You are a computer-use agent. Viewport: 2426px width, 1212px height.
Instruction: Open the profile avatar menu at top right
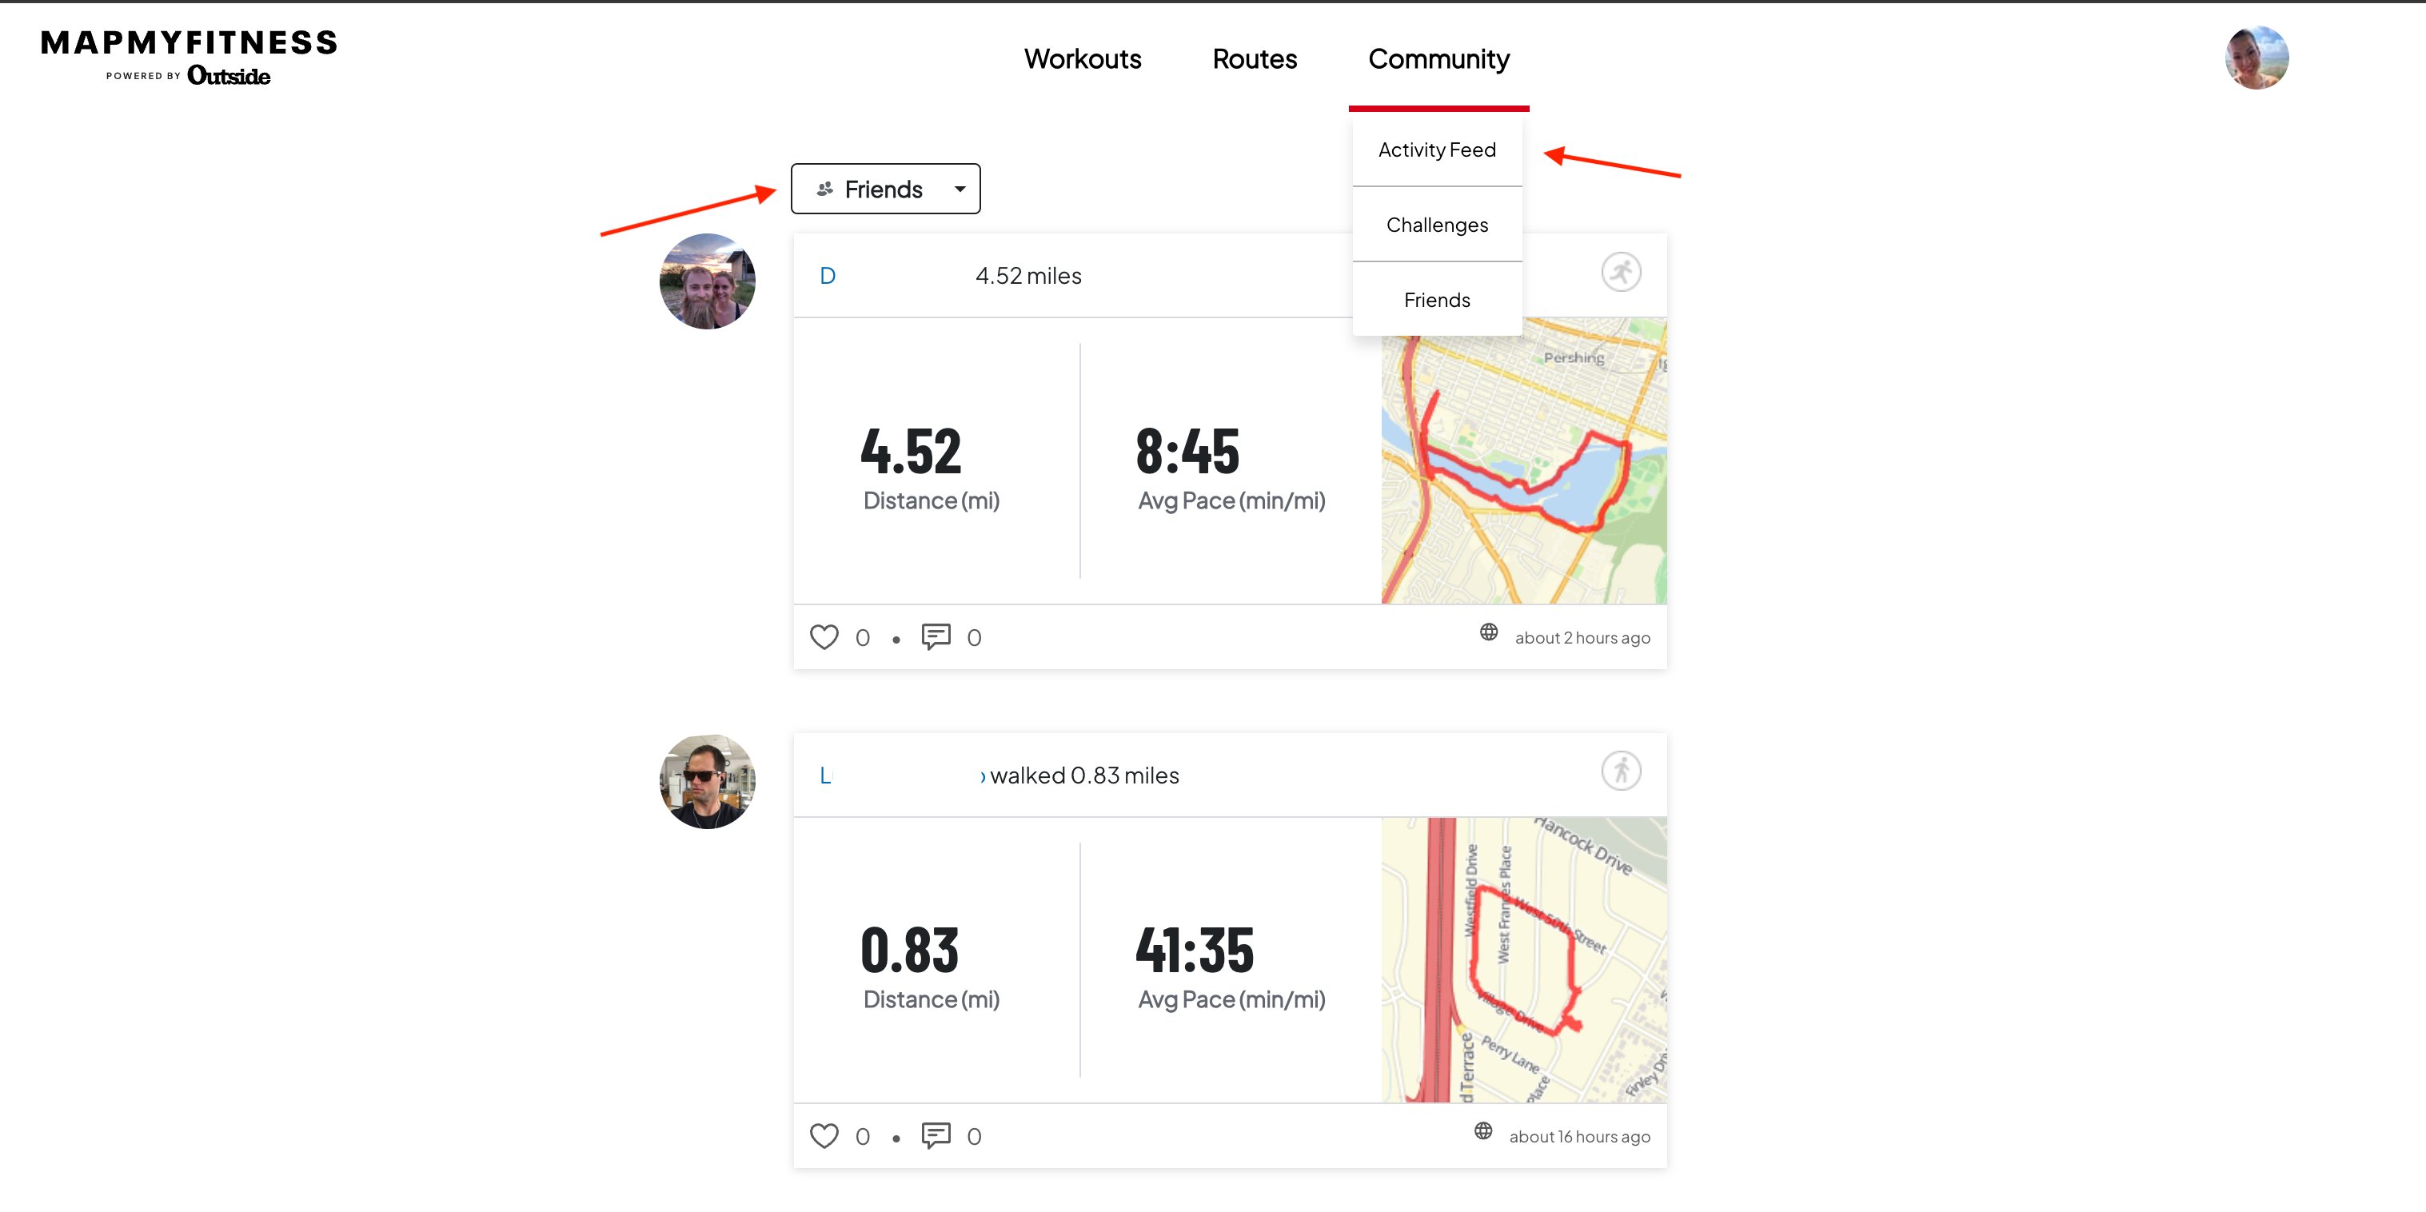click(2256, 58)
